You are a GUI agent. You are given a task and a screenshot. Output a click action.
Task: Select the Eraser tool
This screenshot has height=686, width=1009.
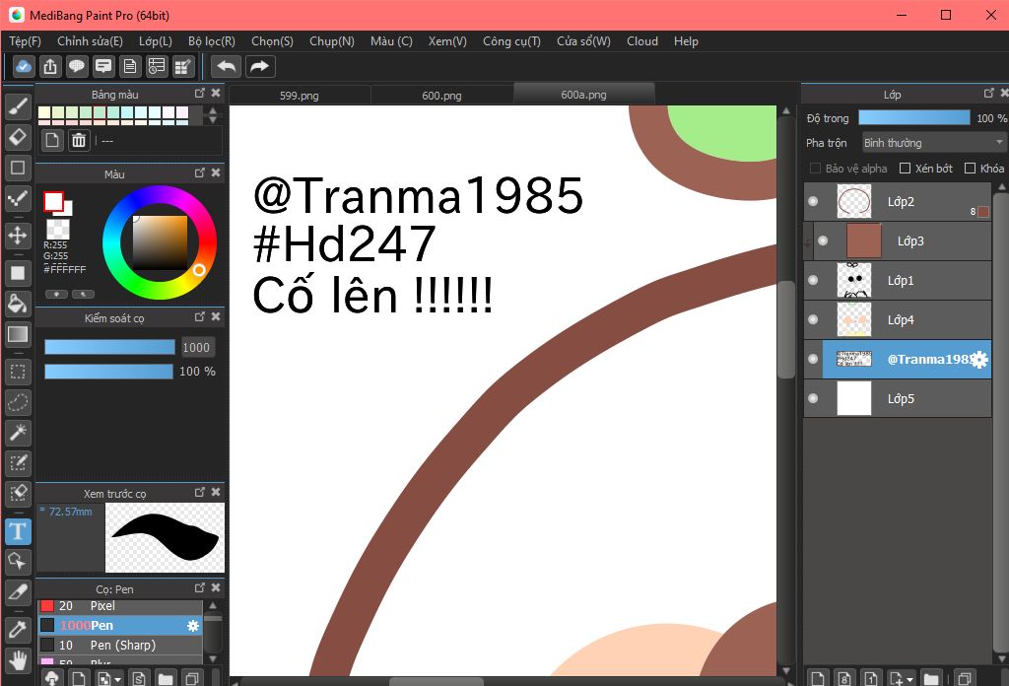[18, 137]
